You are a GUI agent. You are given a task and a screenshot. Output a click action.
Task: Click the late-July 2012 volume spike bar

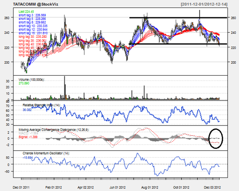pyautogui.click(x=144, y=93)
